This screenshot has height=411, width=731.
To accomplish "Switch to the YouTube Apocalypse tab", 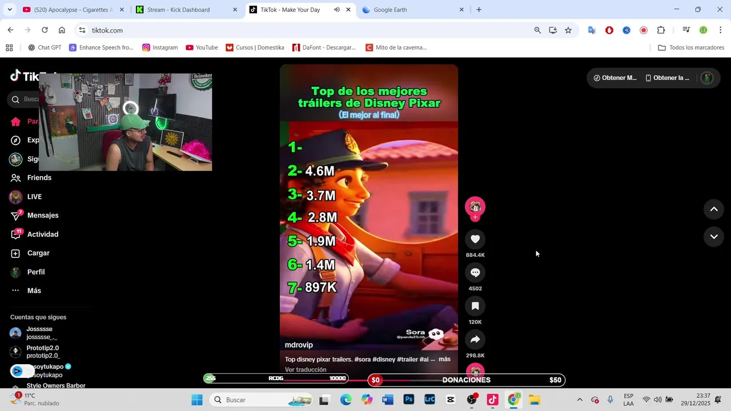I will click(73, 10).
